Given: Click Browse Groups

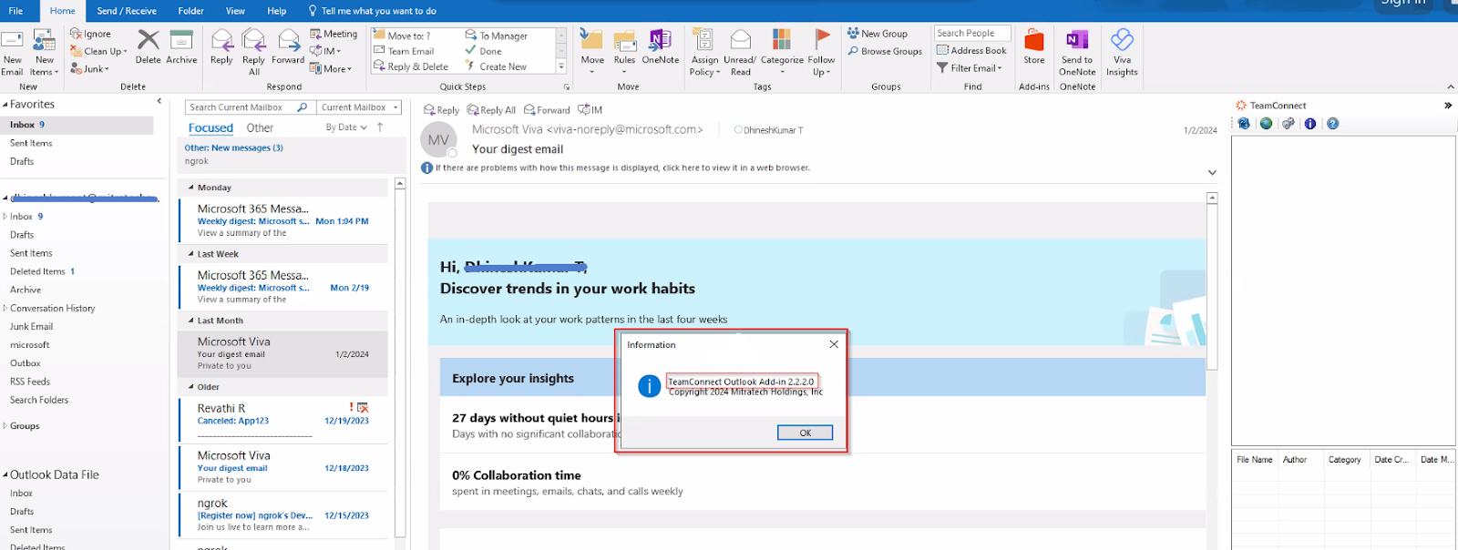Looking at the screenshot, I should 885,51.
